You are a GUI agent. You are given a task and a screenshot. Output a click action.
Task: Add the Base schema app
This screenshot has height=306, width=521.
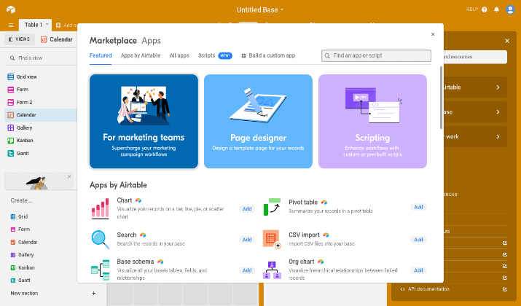pyautogui.click(x=247, y=270)
